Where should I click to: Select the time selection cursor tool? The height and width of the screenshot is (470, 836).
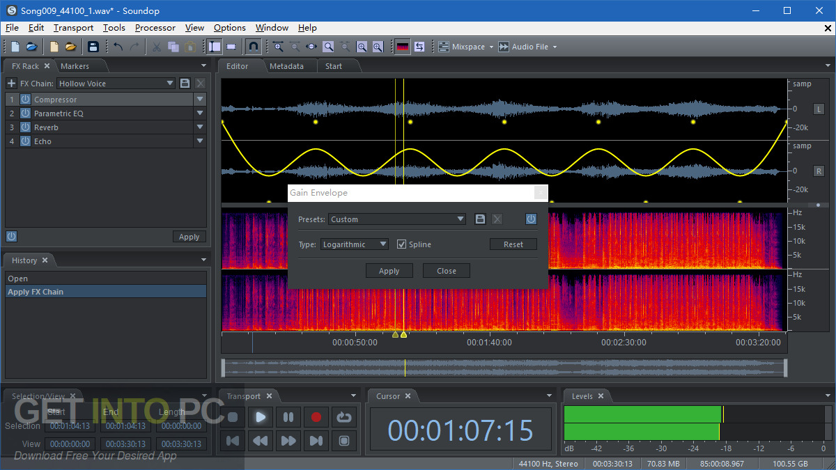tap(215, 47)
